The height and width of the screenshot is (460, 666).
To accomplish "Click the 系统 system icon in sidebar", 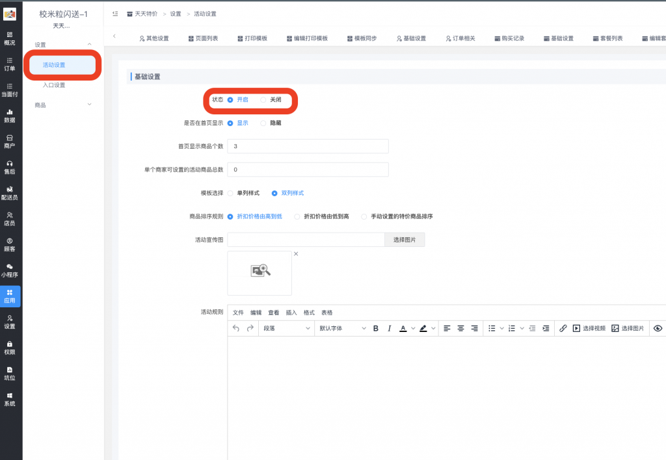I will (x=10, y=400).
